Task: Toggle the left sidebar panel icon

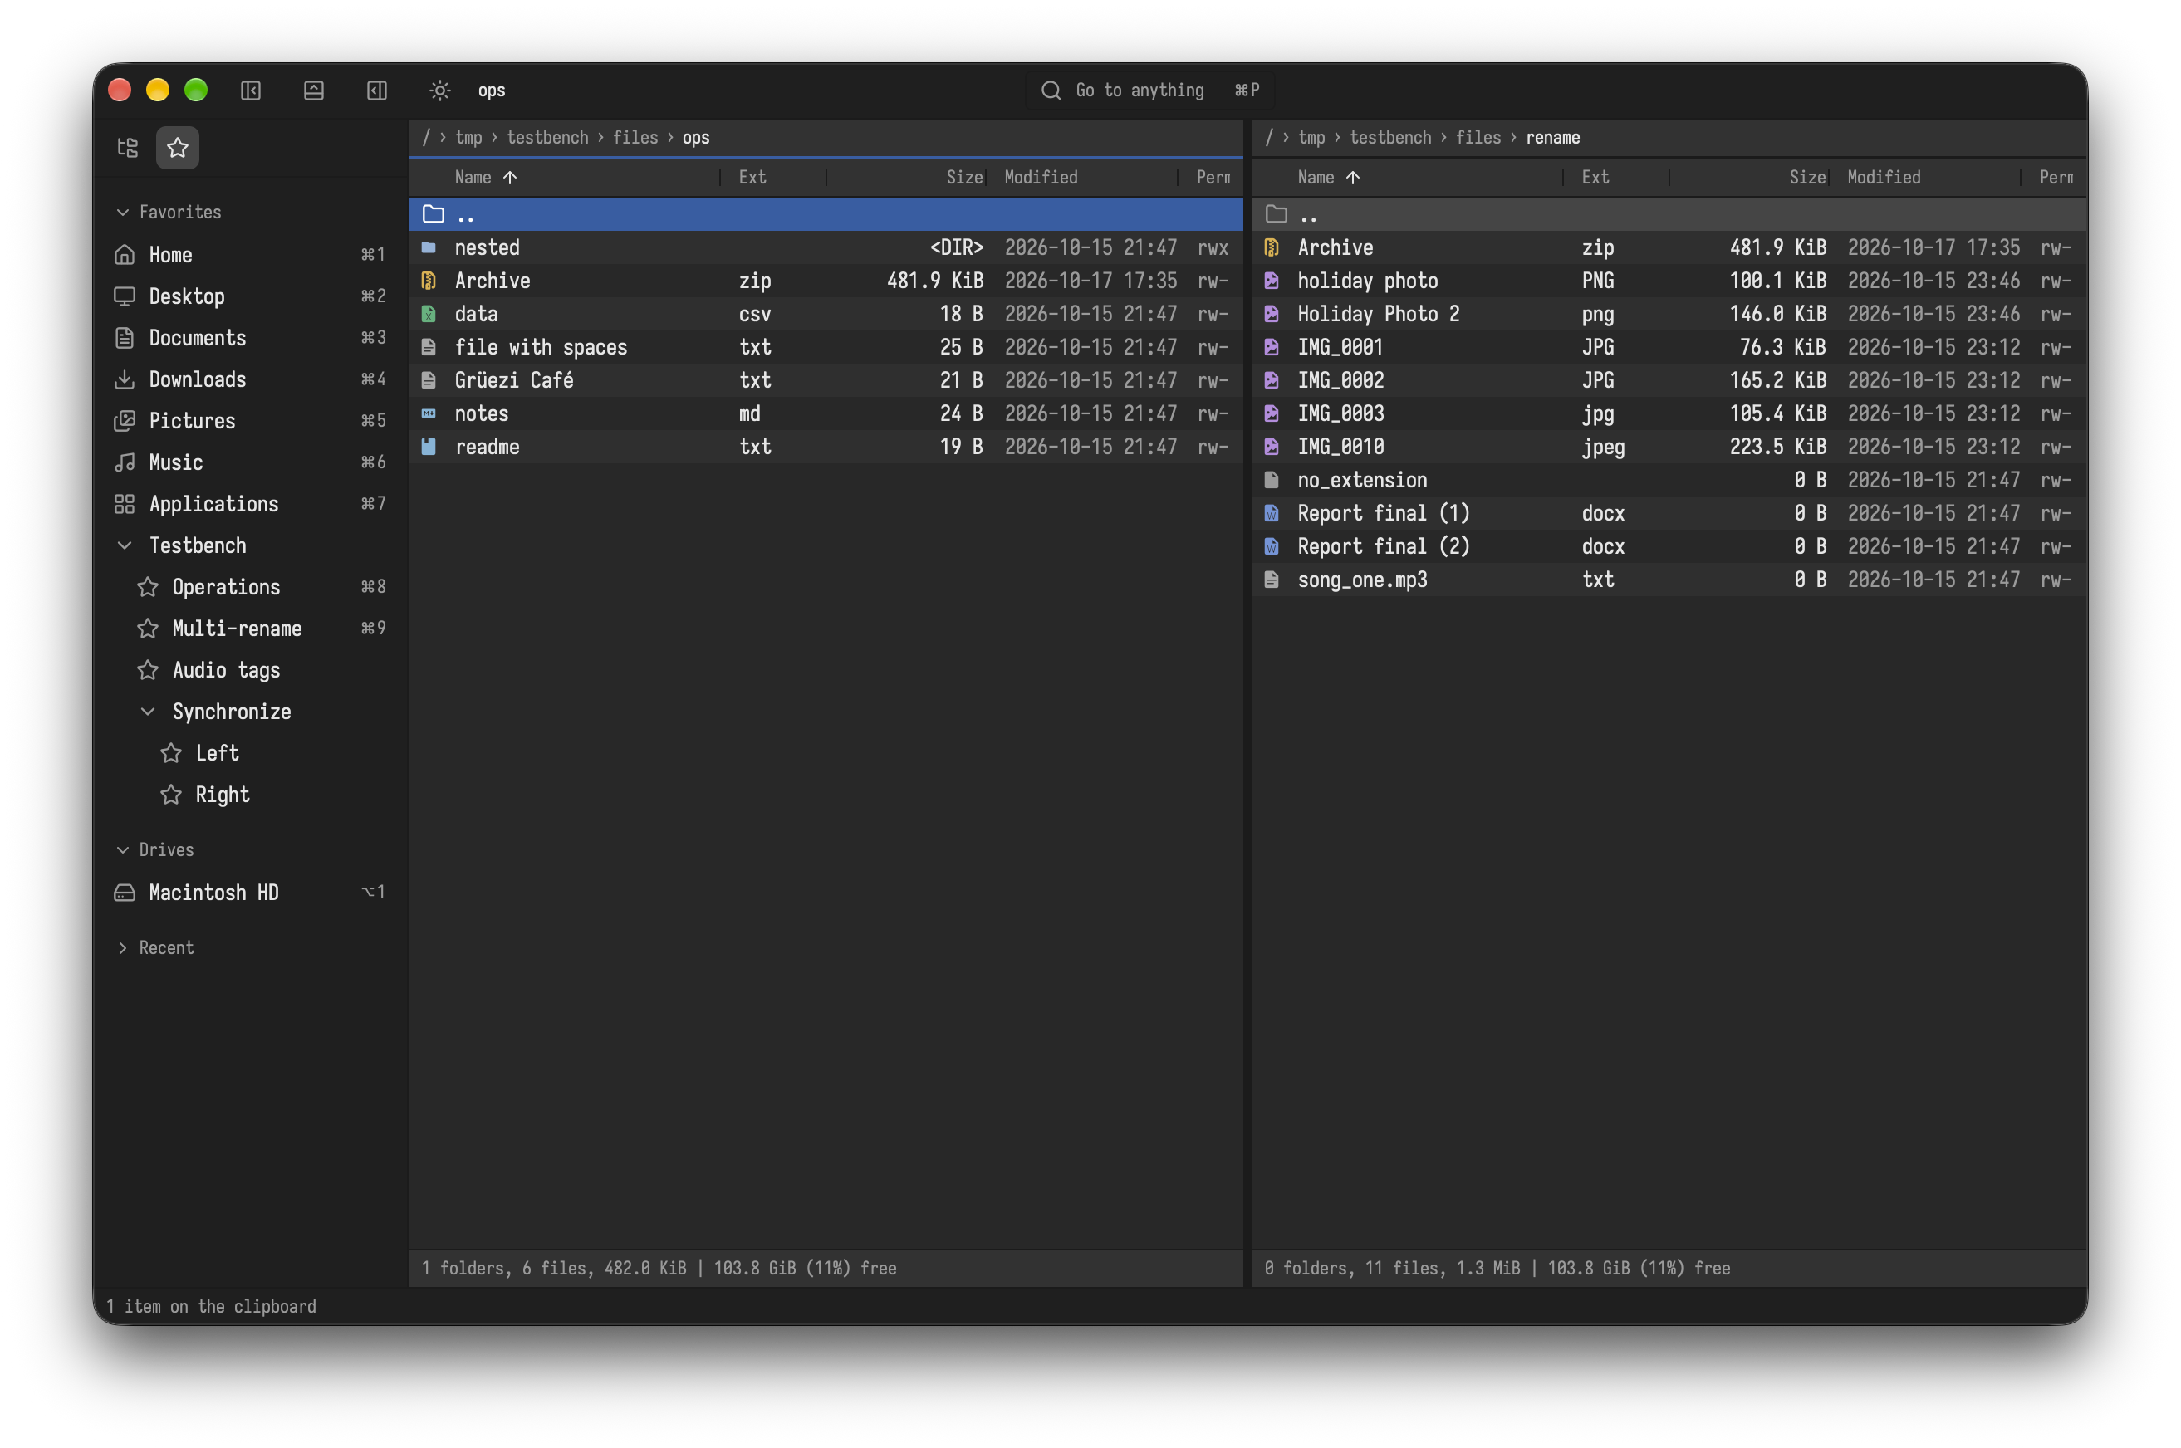Action: click(x=250, y=90)
